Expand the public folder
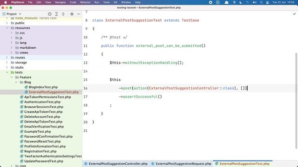The height and width of the screenshot is (167, 298). click(7, 23)
